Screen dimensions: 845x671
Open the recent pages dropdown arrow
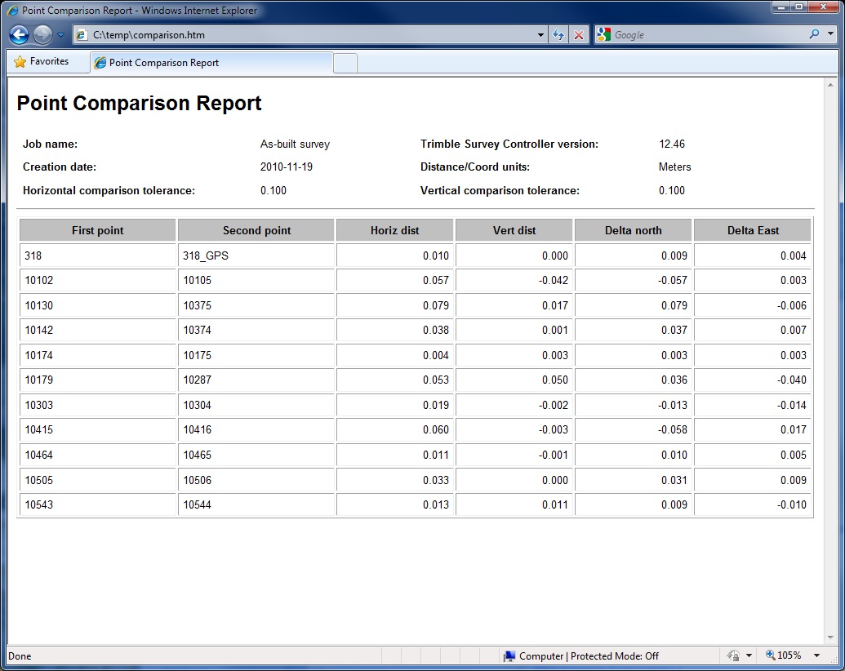click(x=60, y=35)
